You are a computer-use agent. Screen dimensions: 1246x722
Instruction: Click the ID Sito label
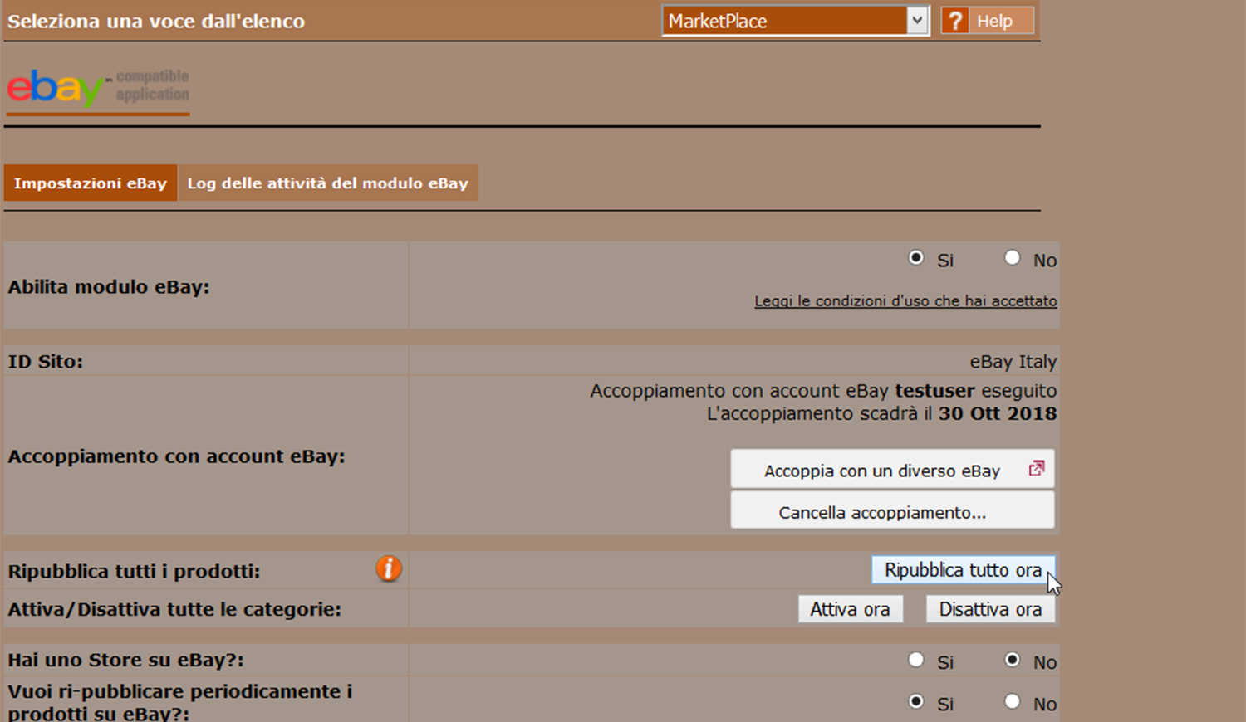pyautogui.click(x=46, y=362)
